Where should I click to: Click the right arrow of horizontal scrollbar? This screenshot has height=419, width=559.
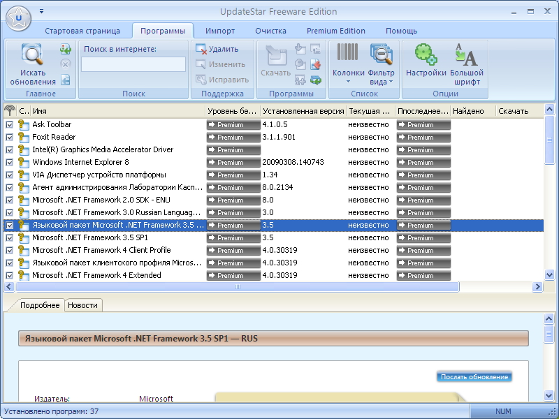click(537, 286)
